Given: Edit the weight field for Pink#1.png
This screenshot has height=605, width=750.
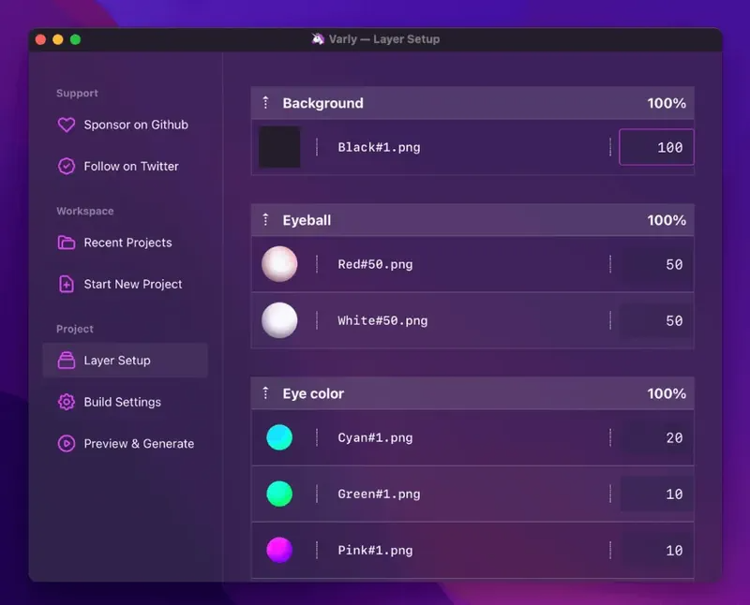Looking at the screenshot, I should [656, 551].
